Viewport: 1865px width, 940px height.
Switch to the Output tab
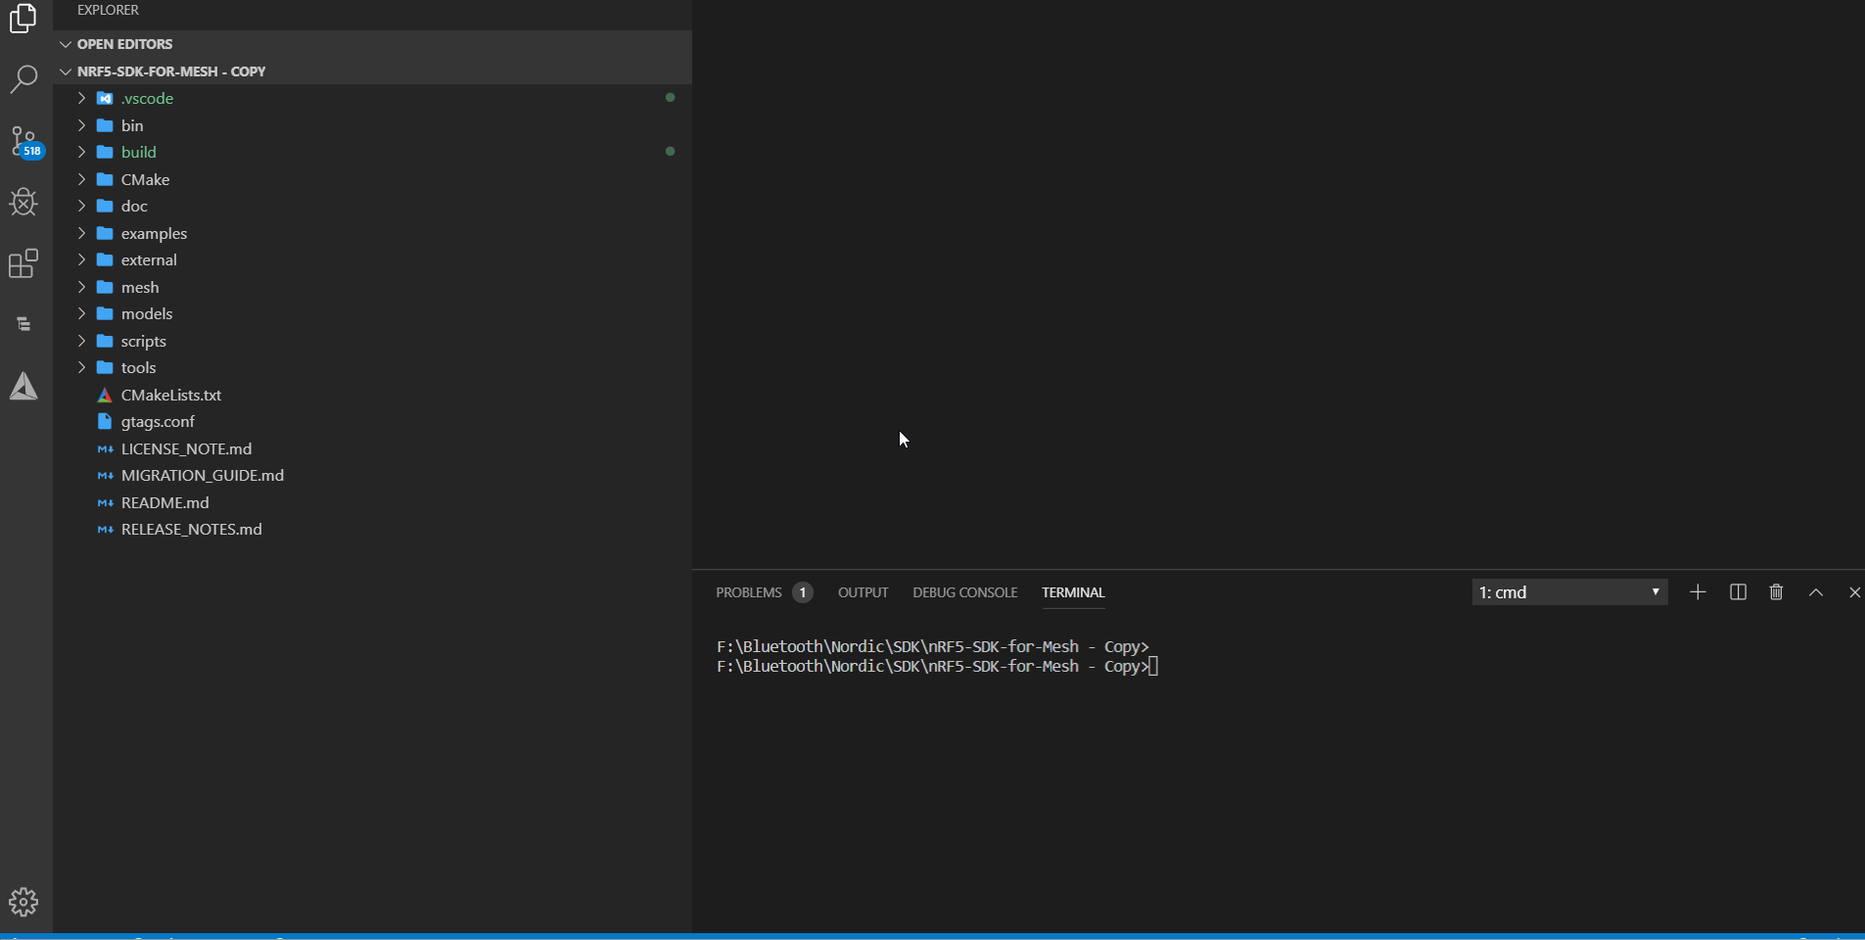(x=863, y=592)
